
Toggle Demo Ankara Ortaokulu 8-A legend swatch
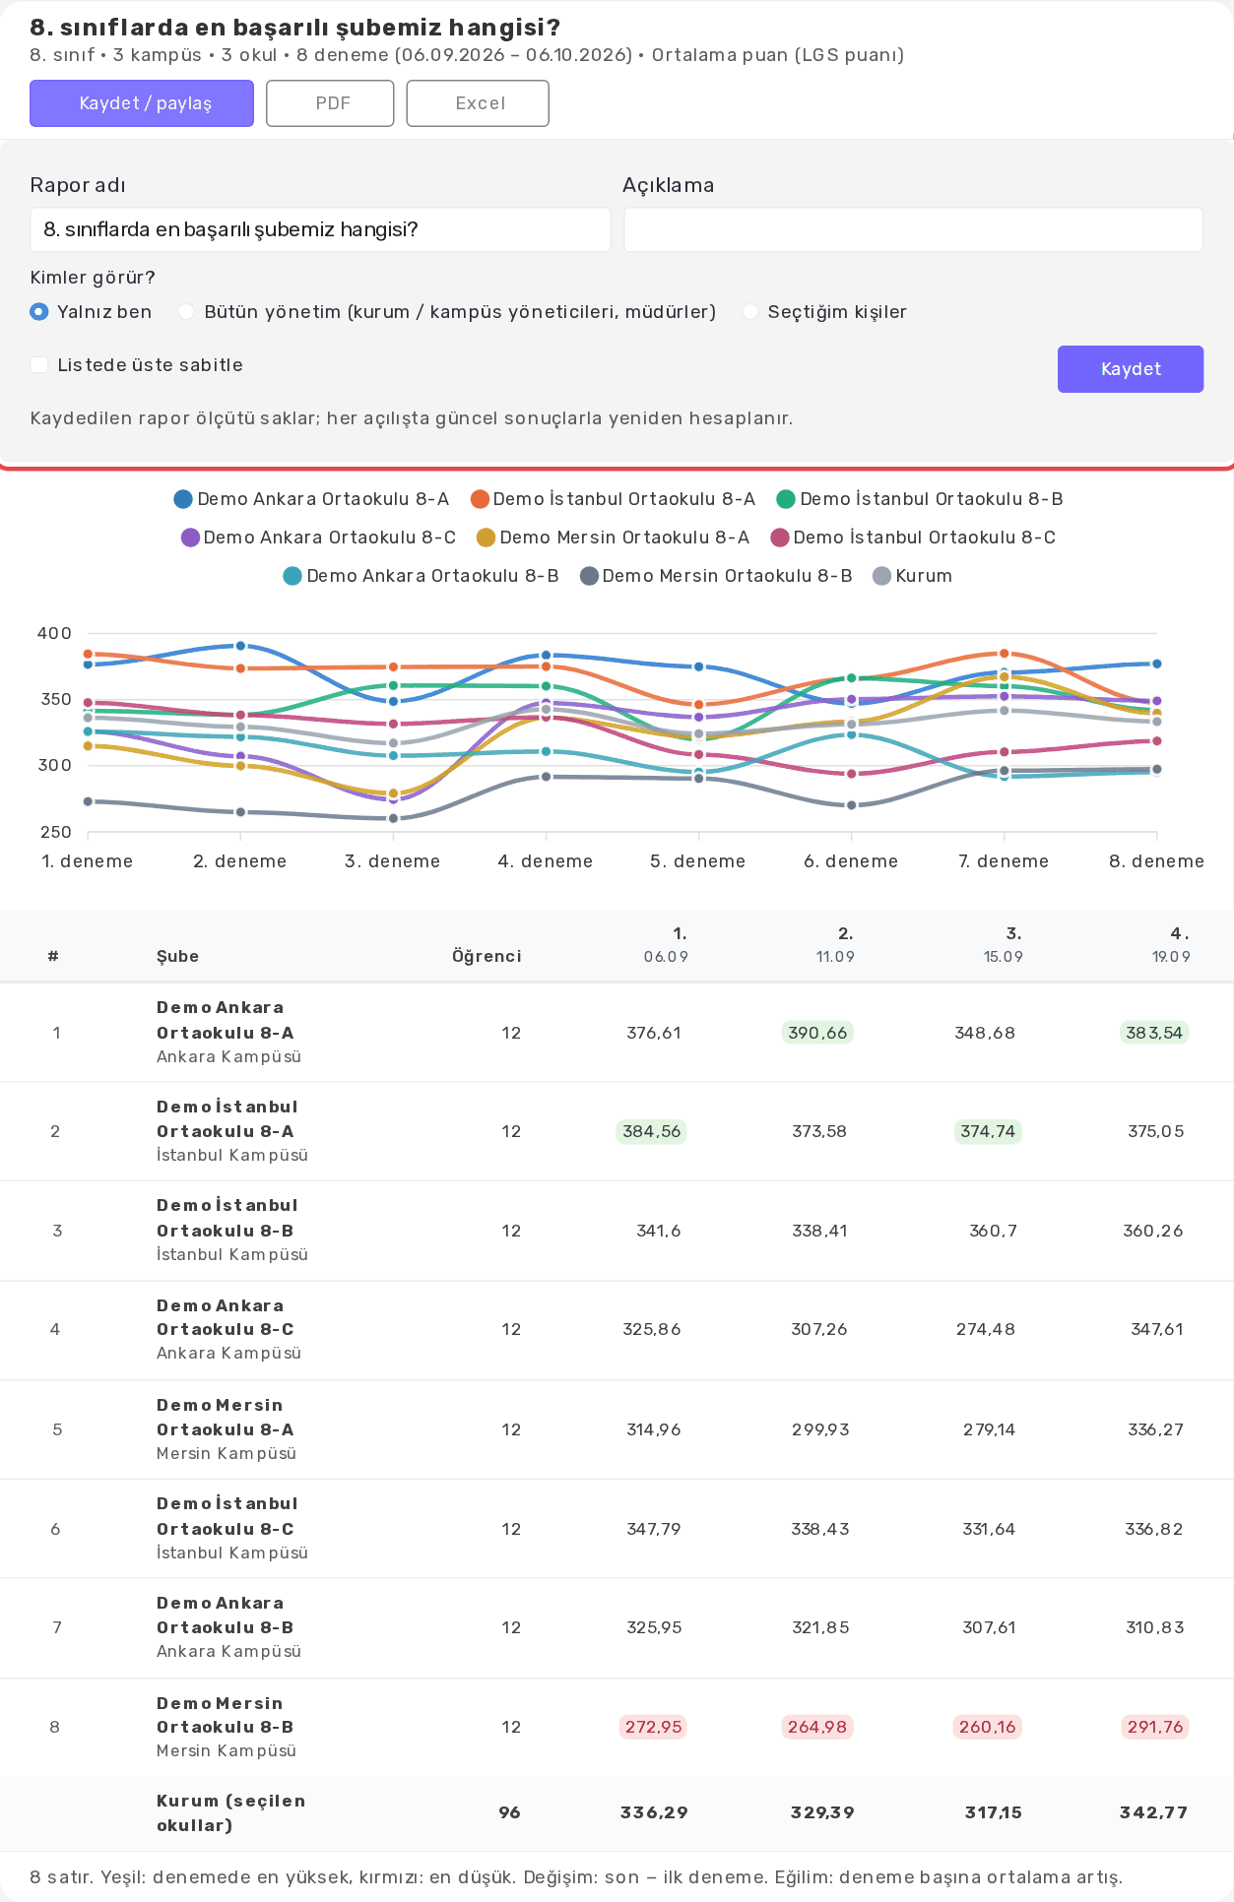pos(183,499)
